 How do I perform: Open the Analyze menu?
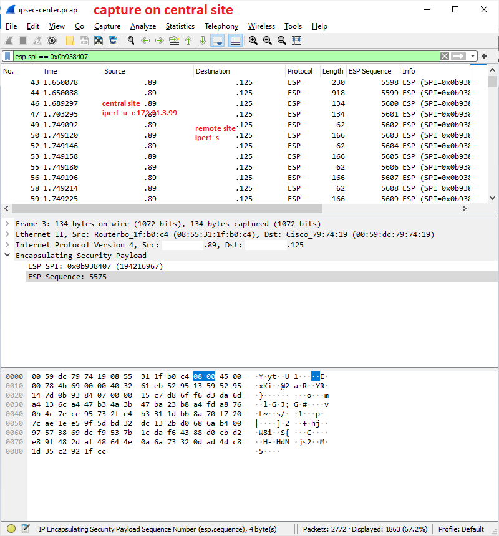pyautogui.click(x=143, y=26)
